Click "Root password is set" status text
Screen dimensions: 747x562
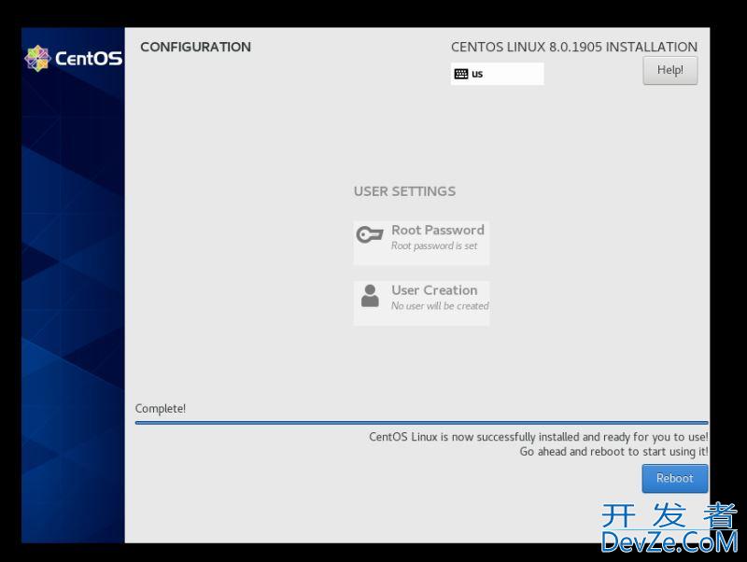click(x=434, y=246)
